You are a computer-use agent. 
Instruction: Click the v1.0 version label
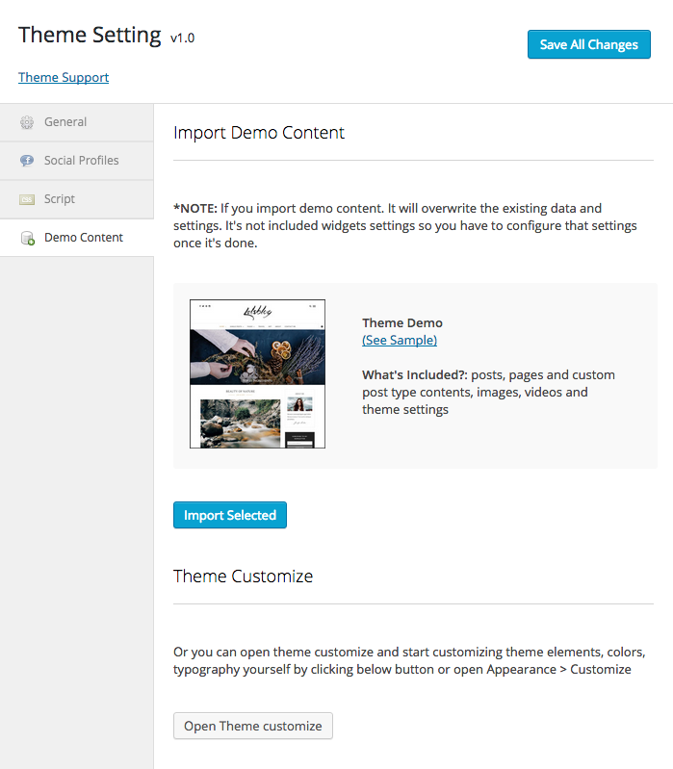pos(183,38)
